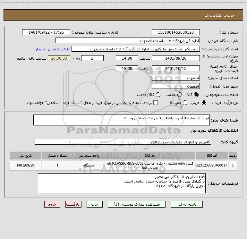Open اطلاعات تماس خریدار link
The height and width of the screenshot is (239, 247).
tap(53, 49)
